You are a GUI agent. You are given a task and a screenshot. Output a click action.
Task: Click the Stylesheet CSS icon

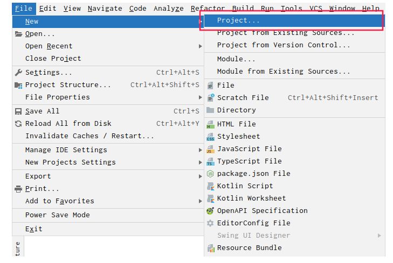pos(210,137)
